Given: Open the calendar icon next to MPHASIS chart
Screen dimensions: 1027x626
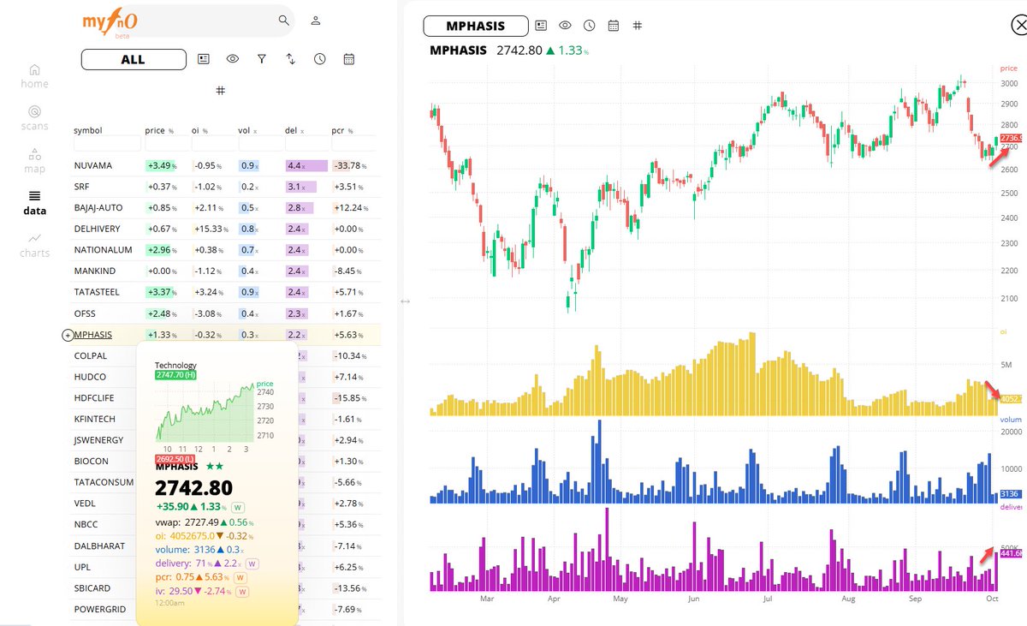Looking at the screenshot, I should [613, 26].
